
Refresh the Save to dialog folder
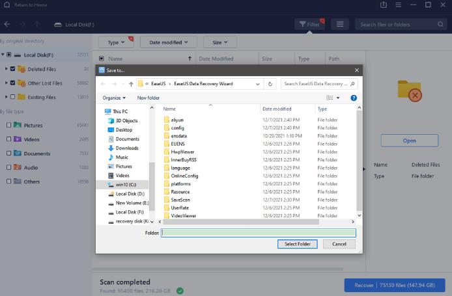click(270, 84)
